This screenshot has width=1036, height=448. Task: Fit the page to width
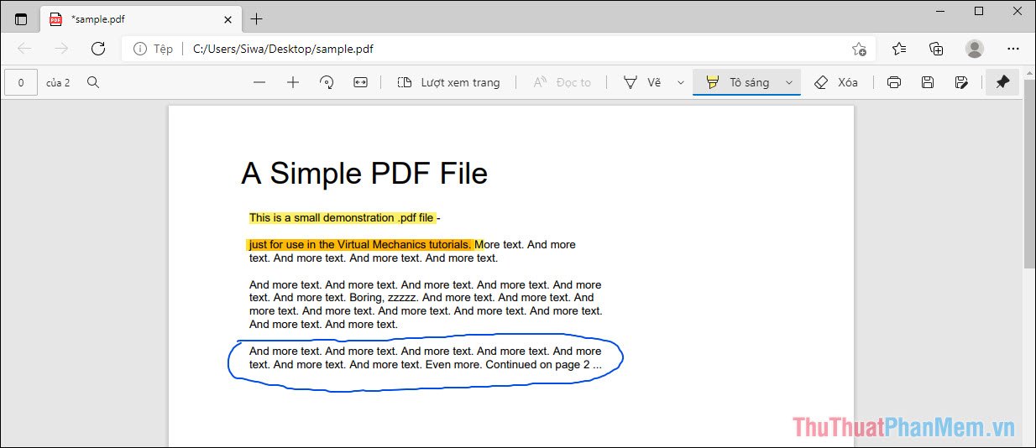point(361,82)
